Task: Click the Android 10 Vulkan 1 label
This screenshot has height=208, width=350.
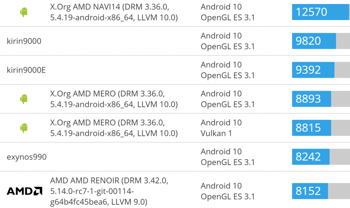Action: tap(221, 128)
